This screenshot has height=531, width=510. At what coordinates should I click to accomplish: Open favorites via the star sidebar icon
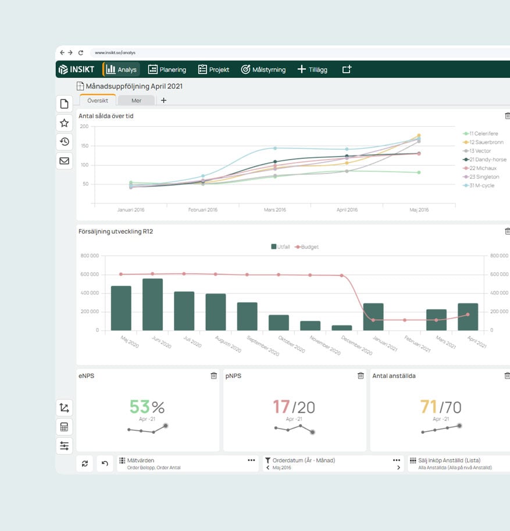coord(64,122)
